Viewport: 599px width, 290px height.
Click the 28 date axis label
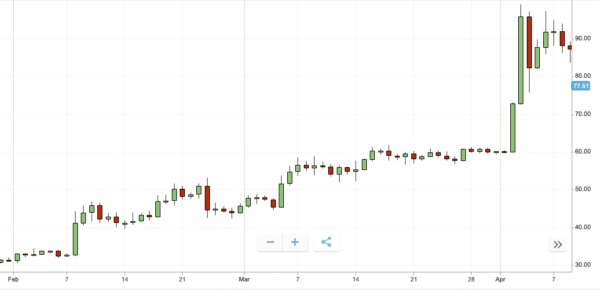point(471,279)
